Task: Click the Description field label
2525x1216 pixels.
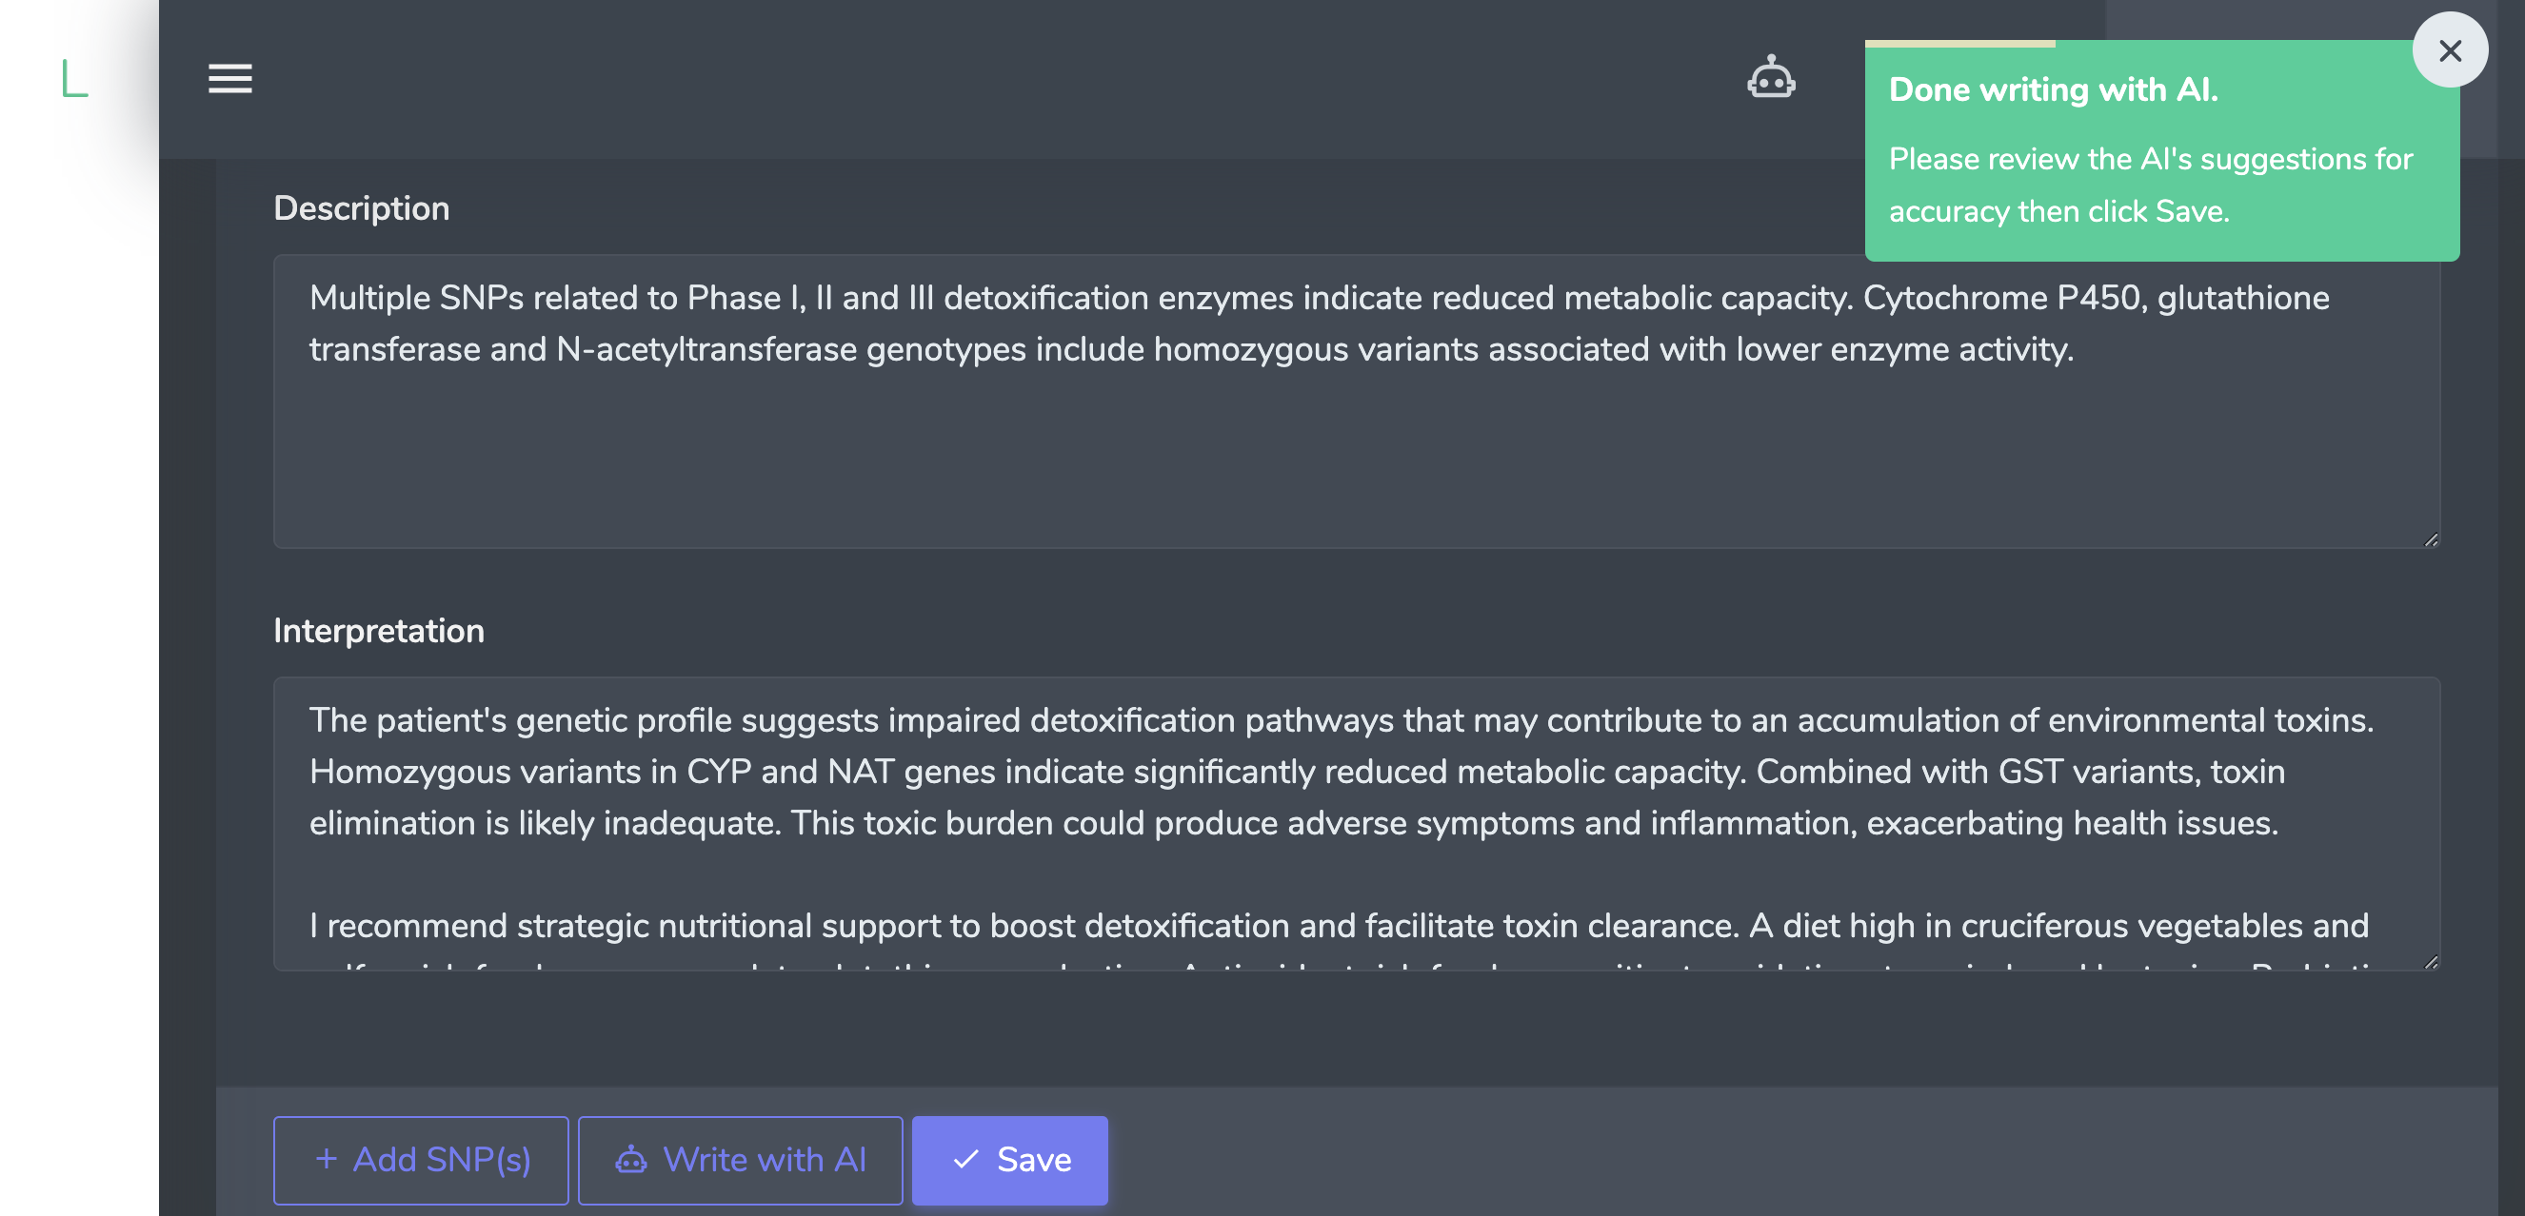Action: point(361,208)
